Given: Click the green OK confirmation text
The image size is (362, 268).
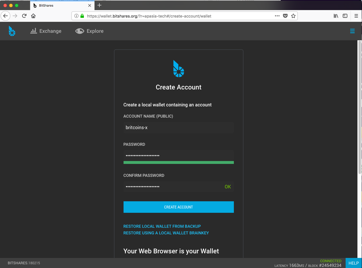Looking at the screenshot, I should pos(228,187).
